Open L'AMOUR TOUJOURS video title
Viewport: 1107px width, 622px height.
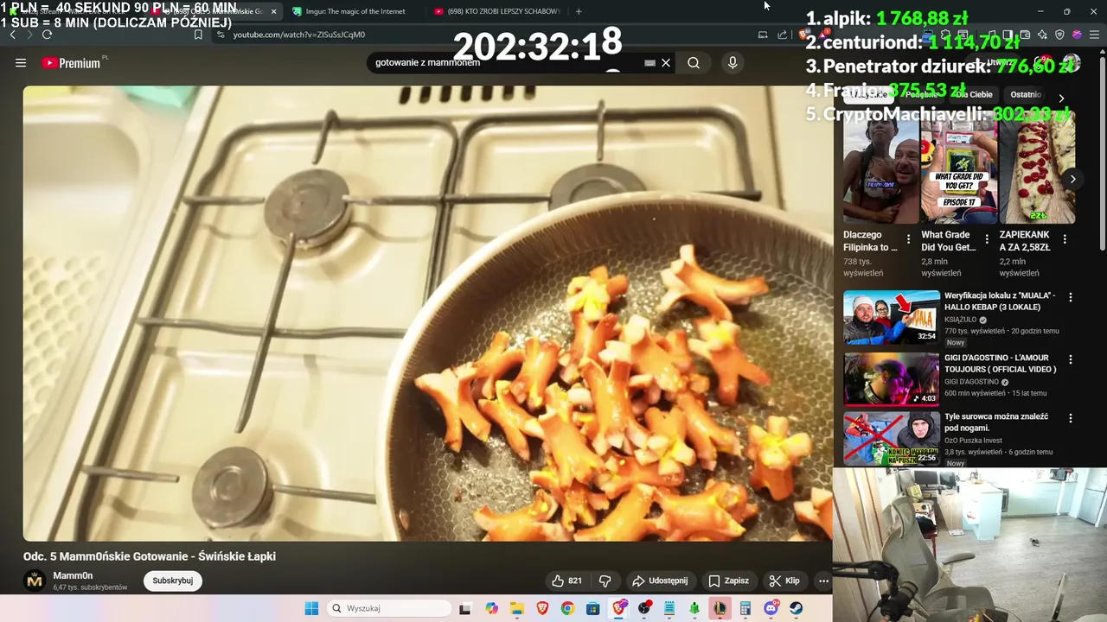(x=1000, y=363)
